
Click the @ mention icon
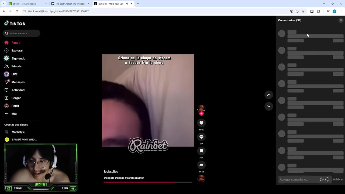pos(322,179)
